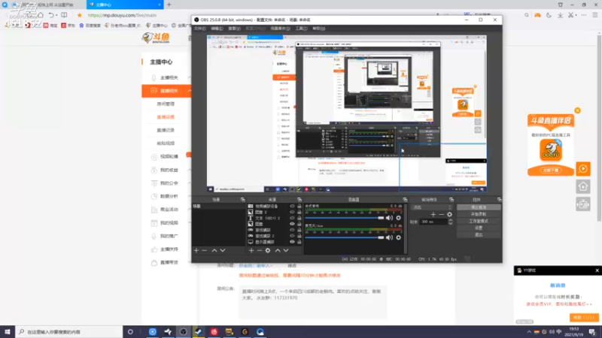This screenshot has height=338, width=602.
Task: Toggle visibility of 图像 2 source
Action: 292,212
